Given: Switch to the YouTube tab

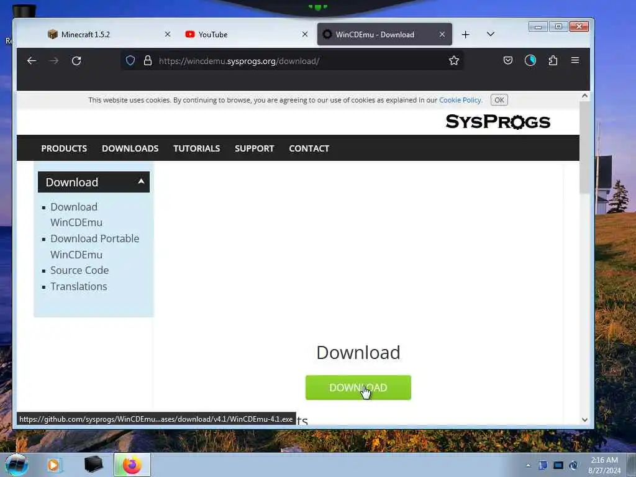Looking at the screenshot, I should pyautogui.click(x=247, y=35).
